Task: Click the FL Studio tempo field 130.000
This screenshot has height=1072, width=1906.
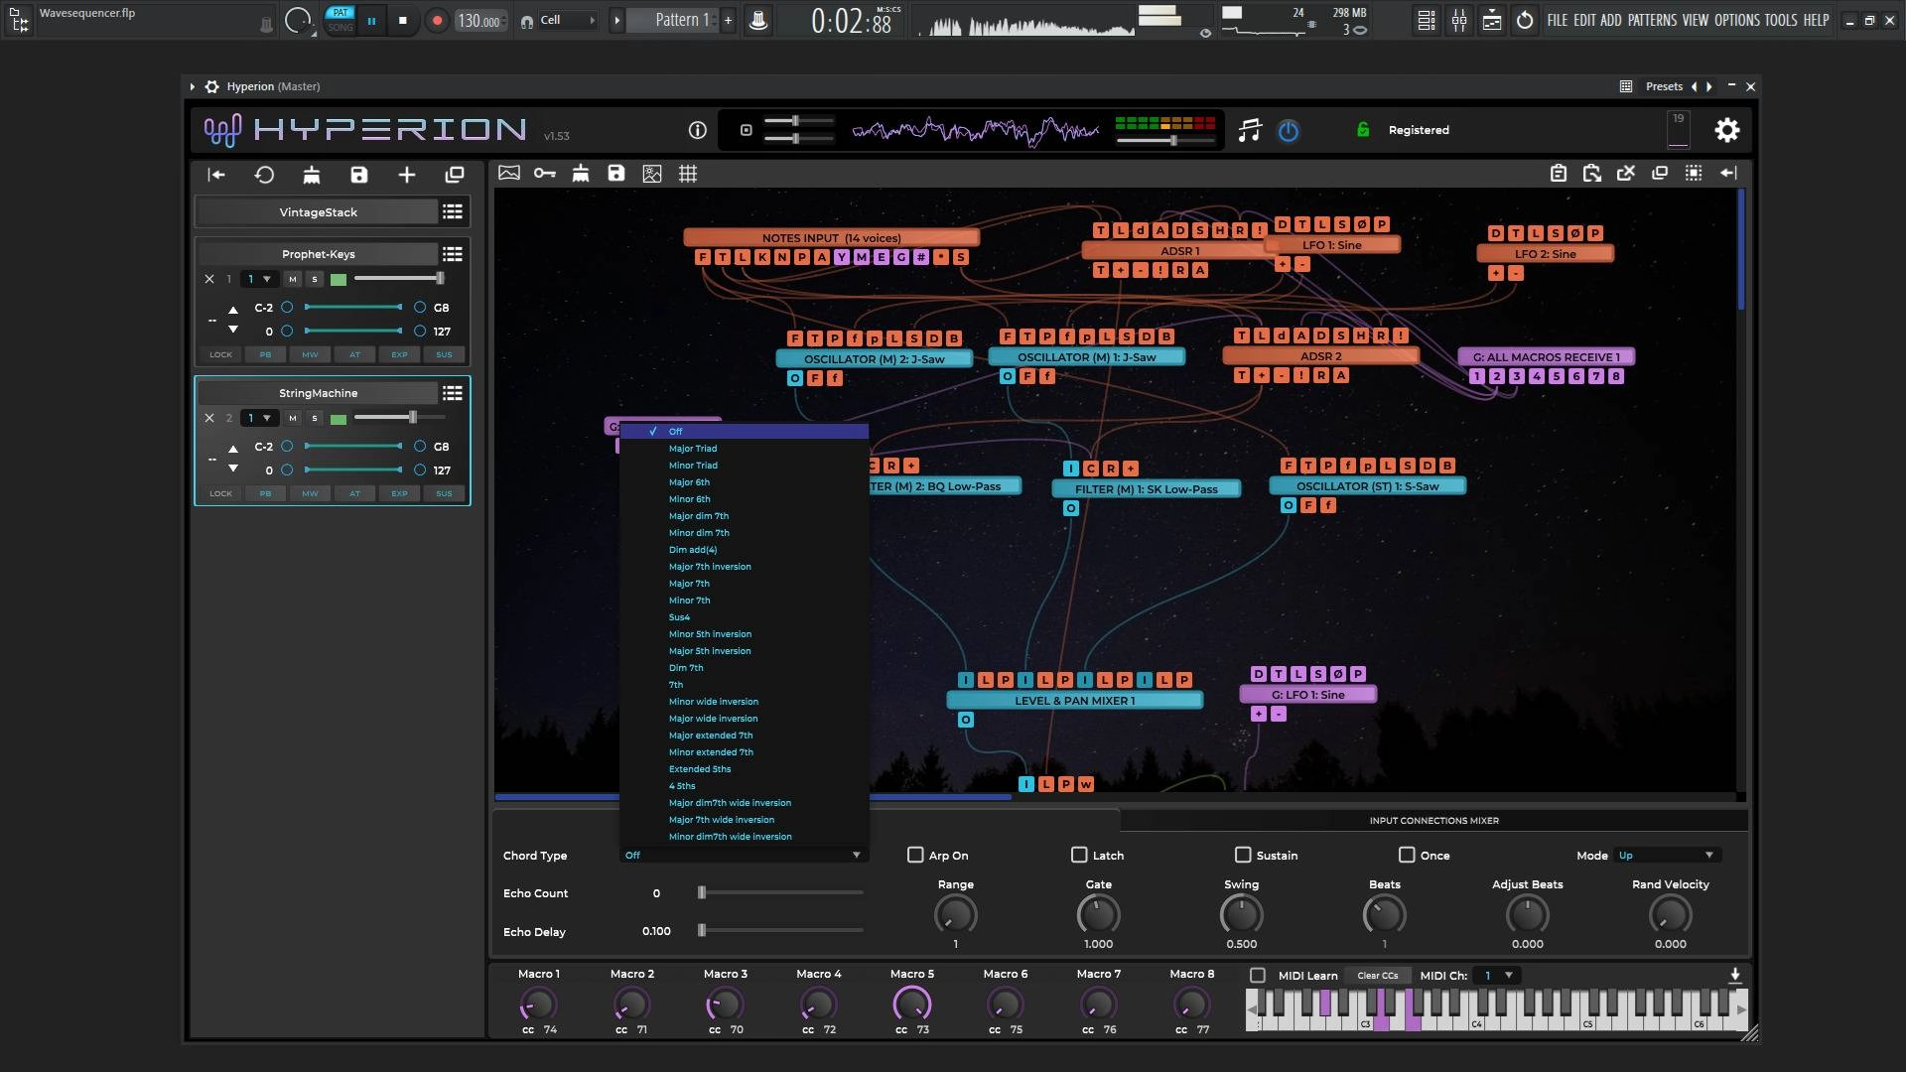Action: [480, 20]
